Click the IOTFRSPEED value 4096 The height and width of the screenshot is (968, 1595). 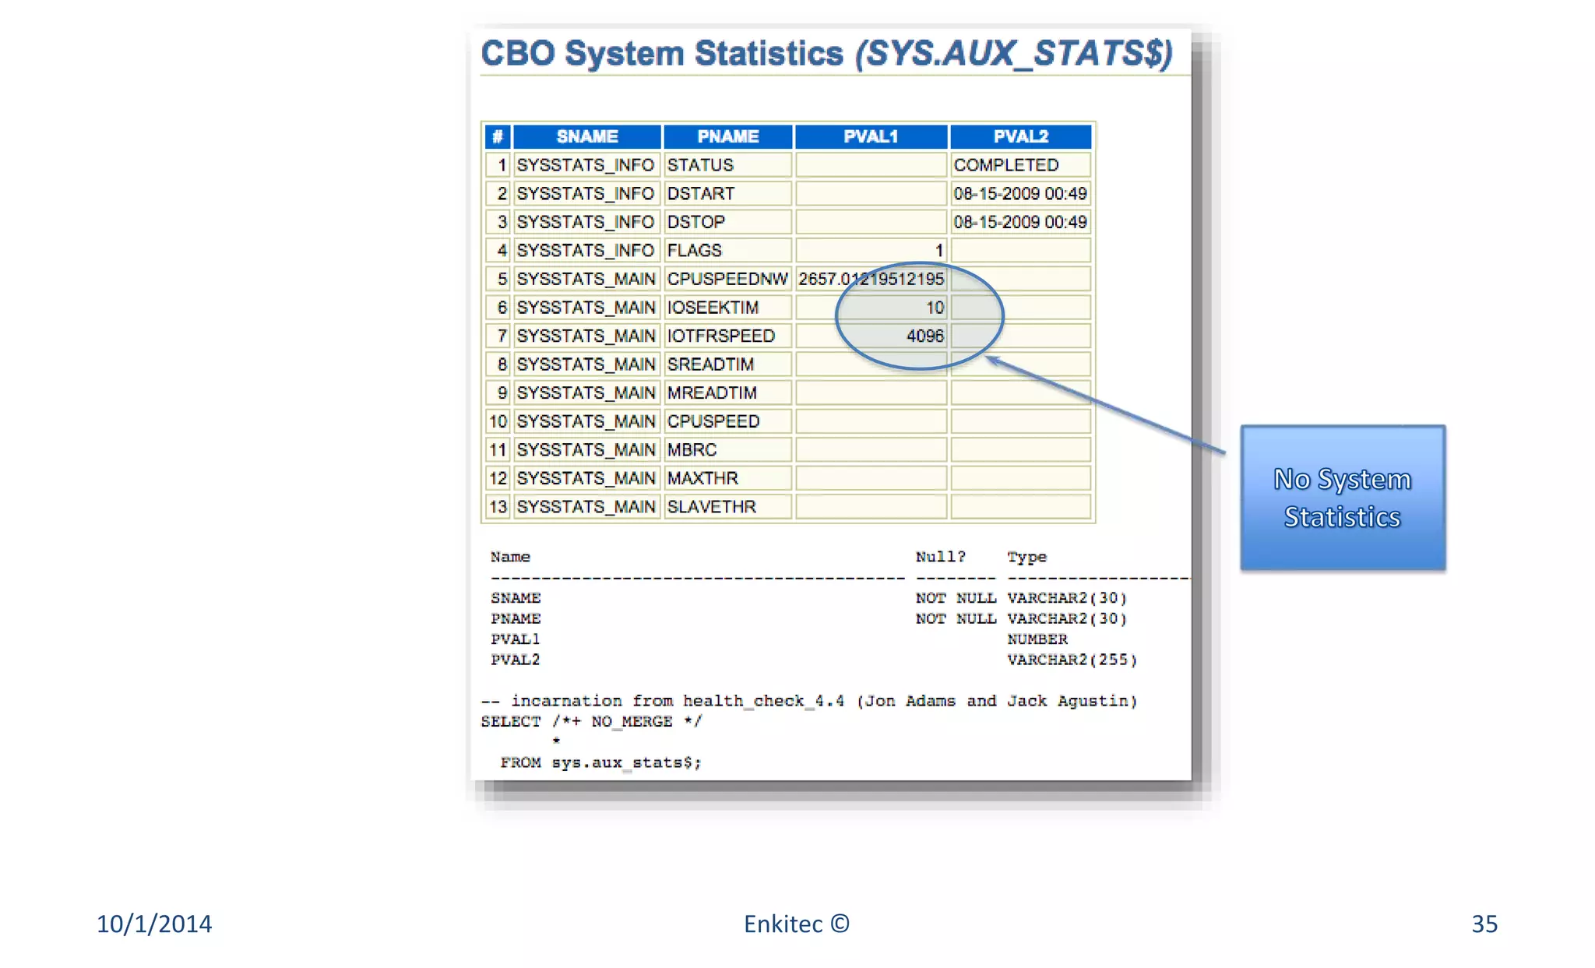924,336
